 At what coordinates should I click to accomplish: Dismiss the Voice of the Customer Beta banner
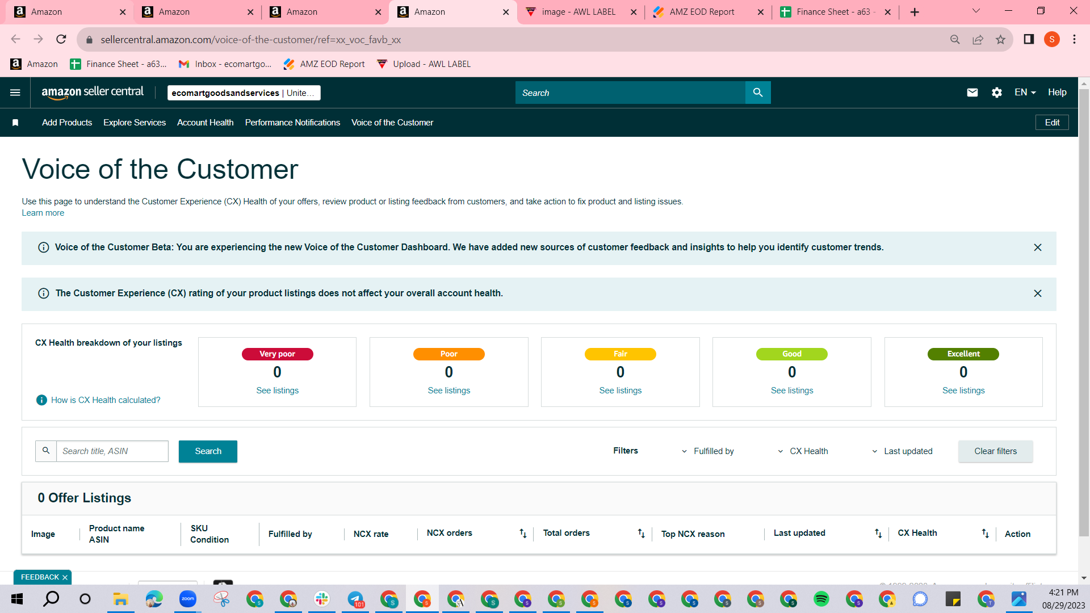pyautogui.click(x=1038, y=247)
